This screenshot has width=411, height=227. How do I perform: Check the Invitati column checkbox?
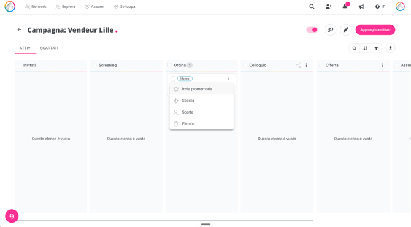pyautogui.click(x=19, y=65)
